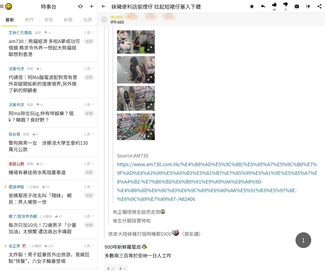Click 突發 tag on 爸媽幫孩子改名 thread
The height and width of the screenshot is (271, 325).
[x=89, y=195]
